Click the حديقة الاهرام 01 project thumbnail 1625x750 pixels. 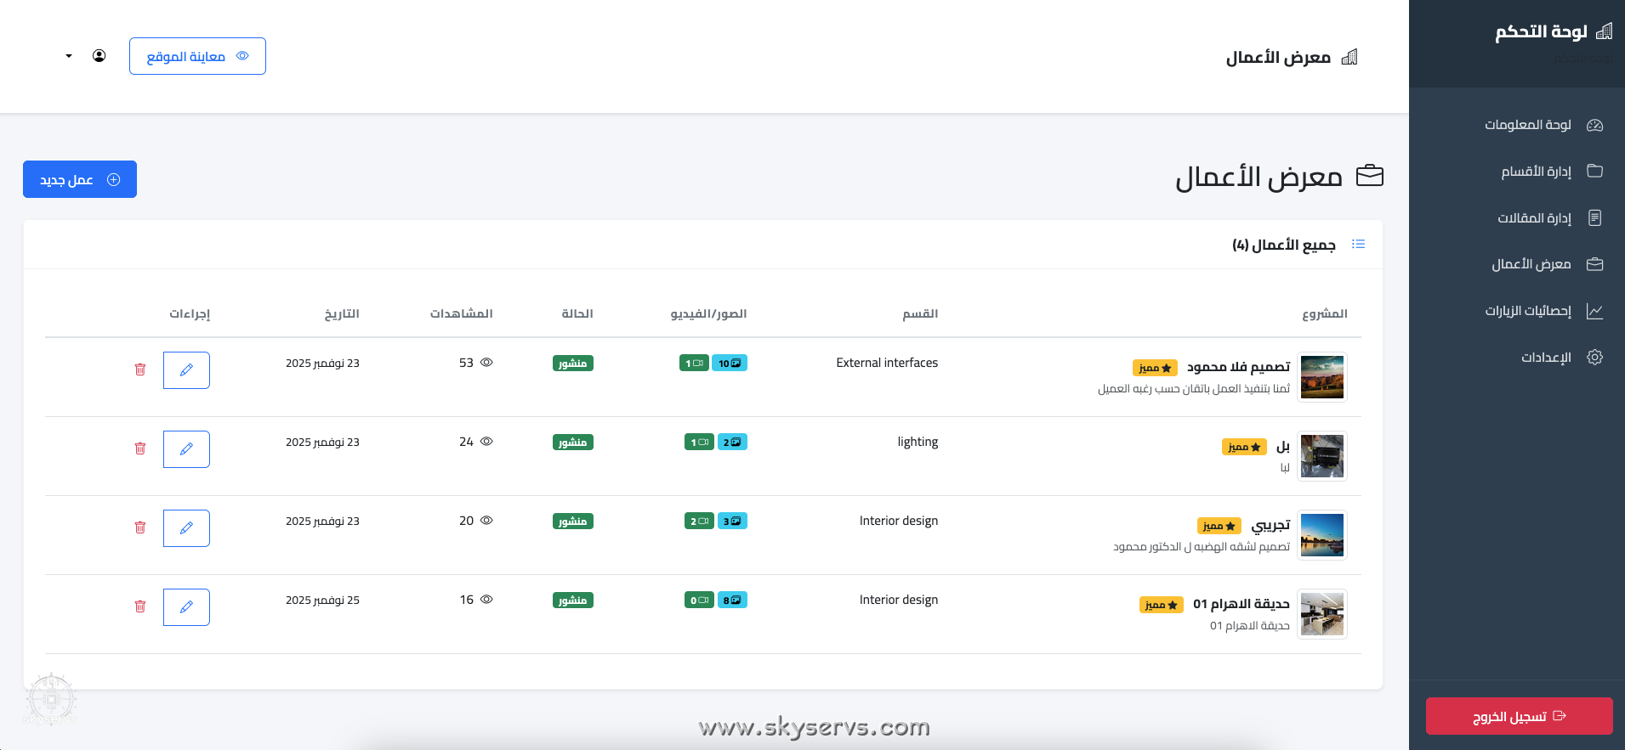click(1321, 614)
